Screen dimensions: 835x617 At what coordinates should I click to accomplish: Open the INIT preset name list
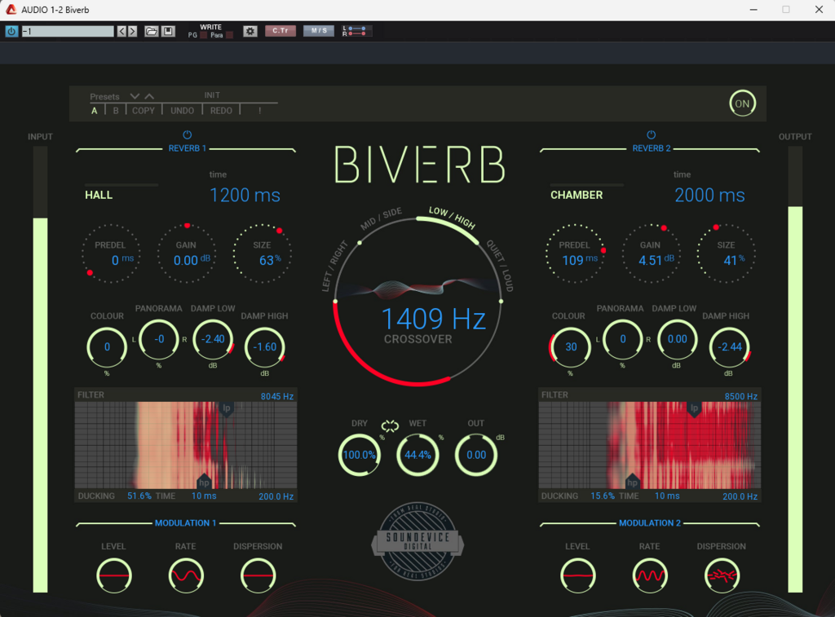coord(212,95)
